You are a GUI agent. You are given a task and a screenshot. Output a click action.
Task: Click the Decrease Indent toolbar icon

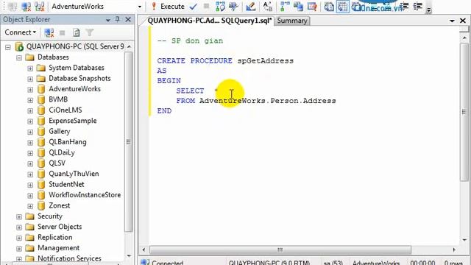pyautogui.click(x=404, y=7)
